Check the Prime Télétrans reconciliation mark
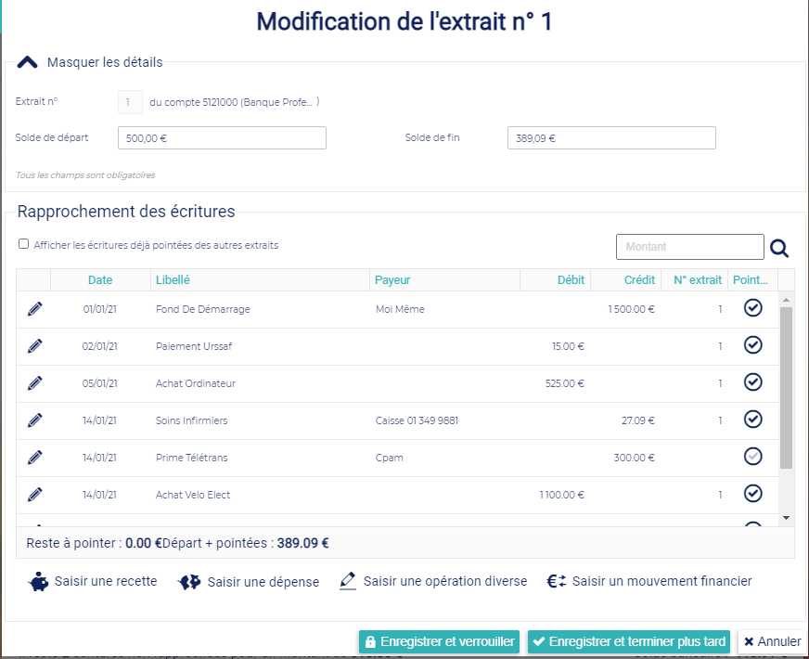 pos(753,457)
